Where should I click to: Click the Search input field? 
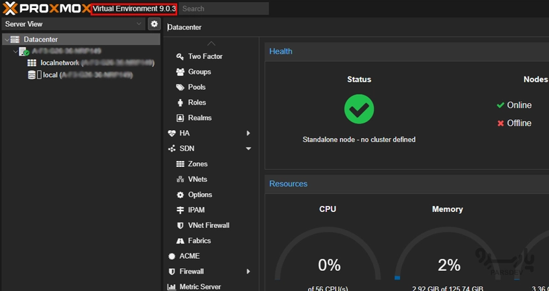point(224,9)
